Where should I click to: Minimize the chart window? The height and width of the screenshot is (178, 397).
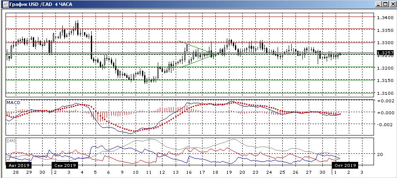(378, 4)
